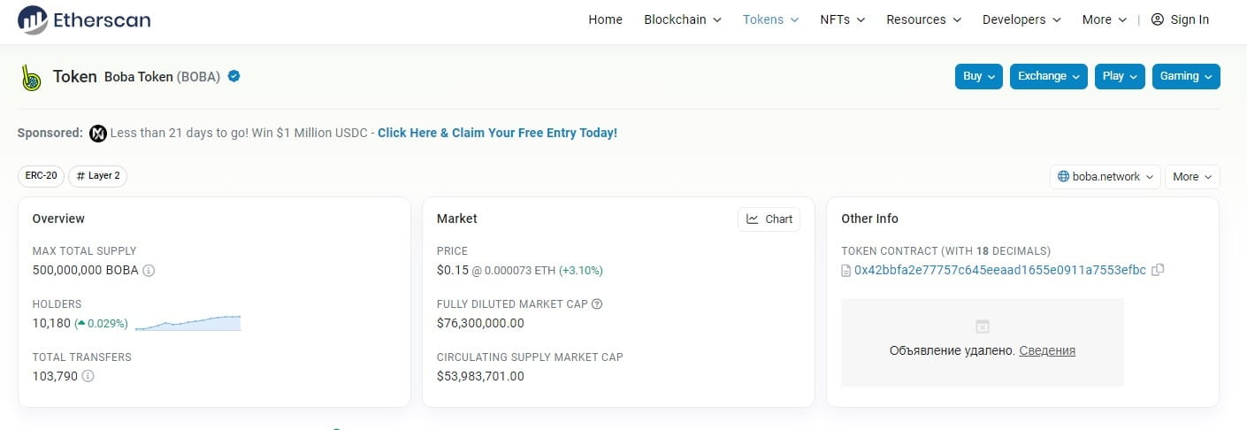
Task: Click the Etherscan logo
Action: [x=84, y=19]
